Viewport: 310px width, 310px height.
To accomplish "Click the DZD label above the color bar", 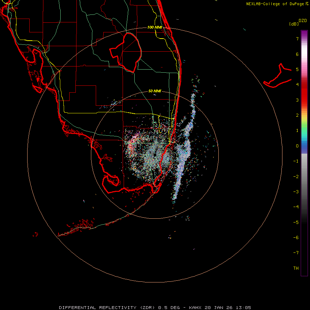I will [303, 21].
